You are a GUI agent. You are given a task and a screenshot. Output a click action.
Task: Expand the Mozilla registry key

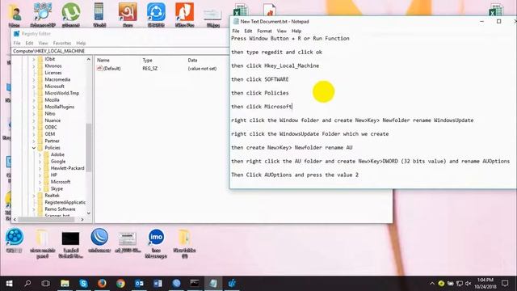coord(34,100)
